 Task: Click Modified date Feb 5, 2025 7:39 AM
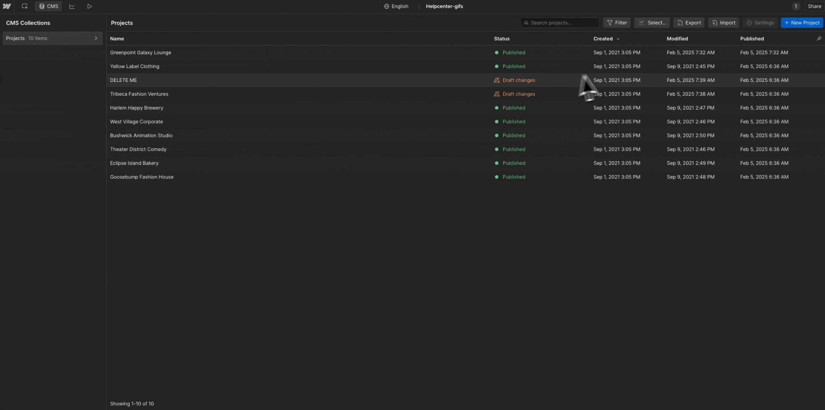tap(691, 80)
